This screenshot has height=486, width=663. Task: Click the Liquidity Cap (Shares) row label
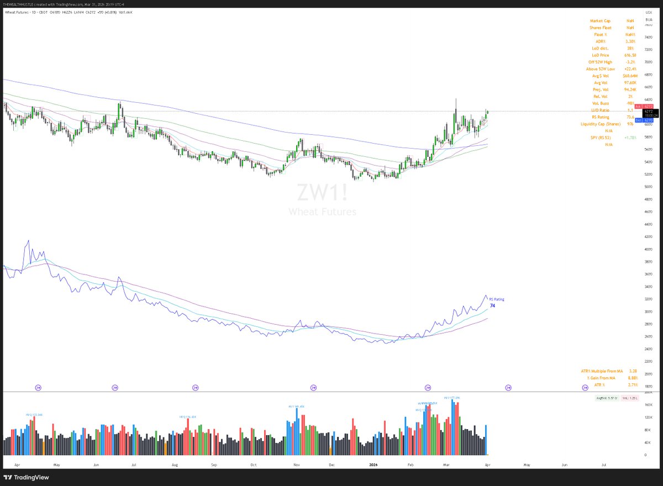pyautogui.click(x=601, y=124)
